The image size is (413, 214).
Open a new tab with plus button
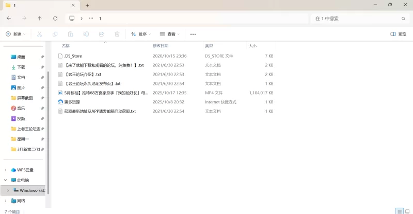click(x=87, y=5)
